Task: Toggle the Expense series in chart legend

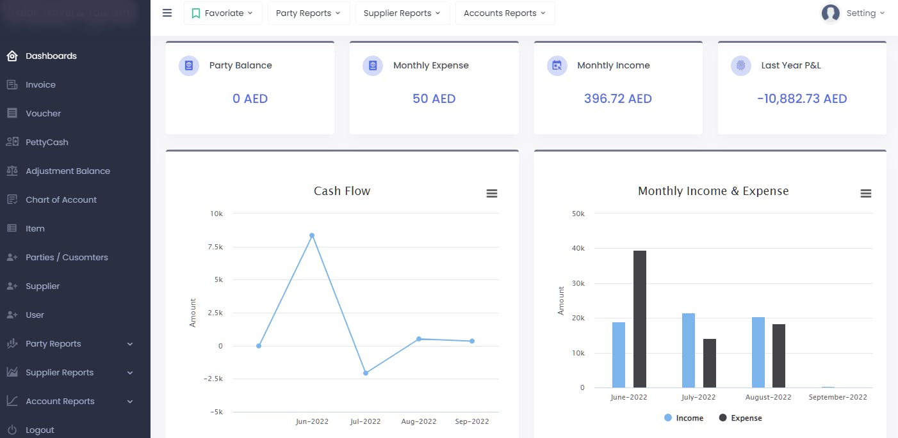Action: pyautogui.click(x=740, y=418)
